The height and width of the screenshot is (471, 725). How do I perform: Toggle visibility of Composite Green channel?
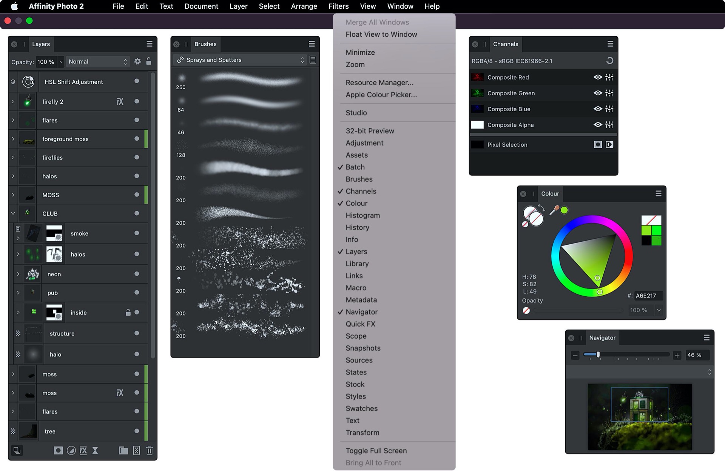[598, 93]
